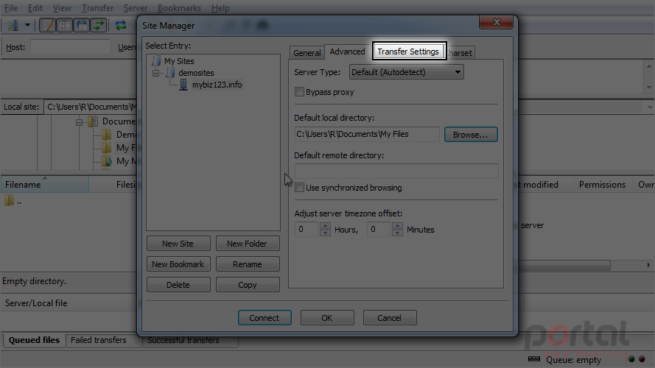Open the Bookmarks menu
Screen dimensions: 655x368
point(179,8)
